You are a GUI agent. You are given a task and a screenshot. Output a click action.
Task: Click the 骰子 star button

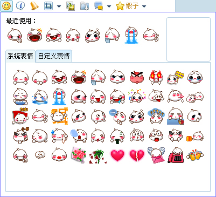(x=127, y=6)
